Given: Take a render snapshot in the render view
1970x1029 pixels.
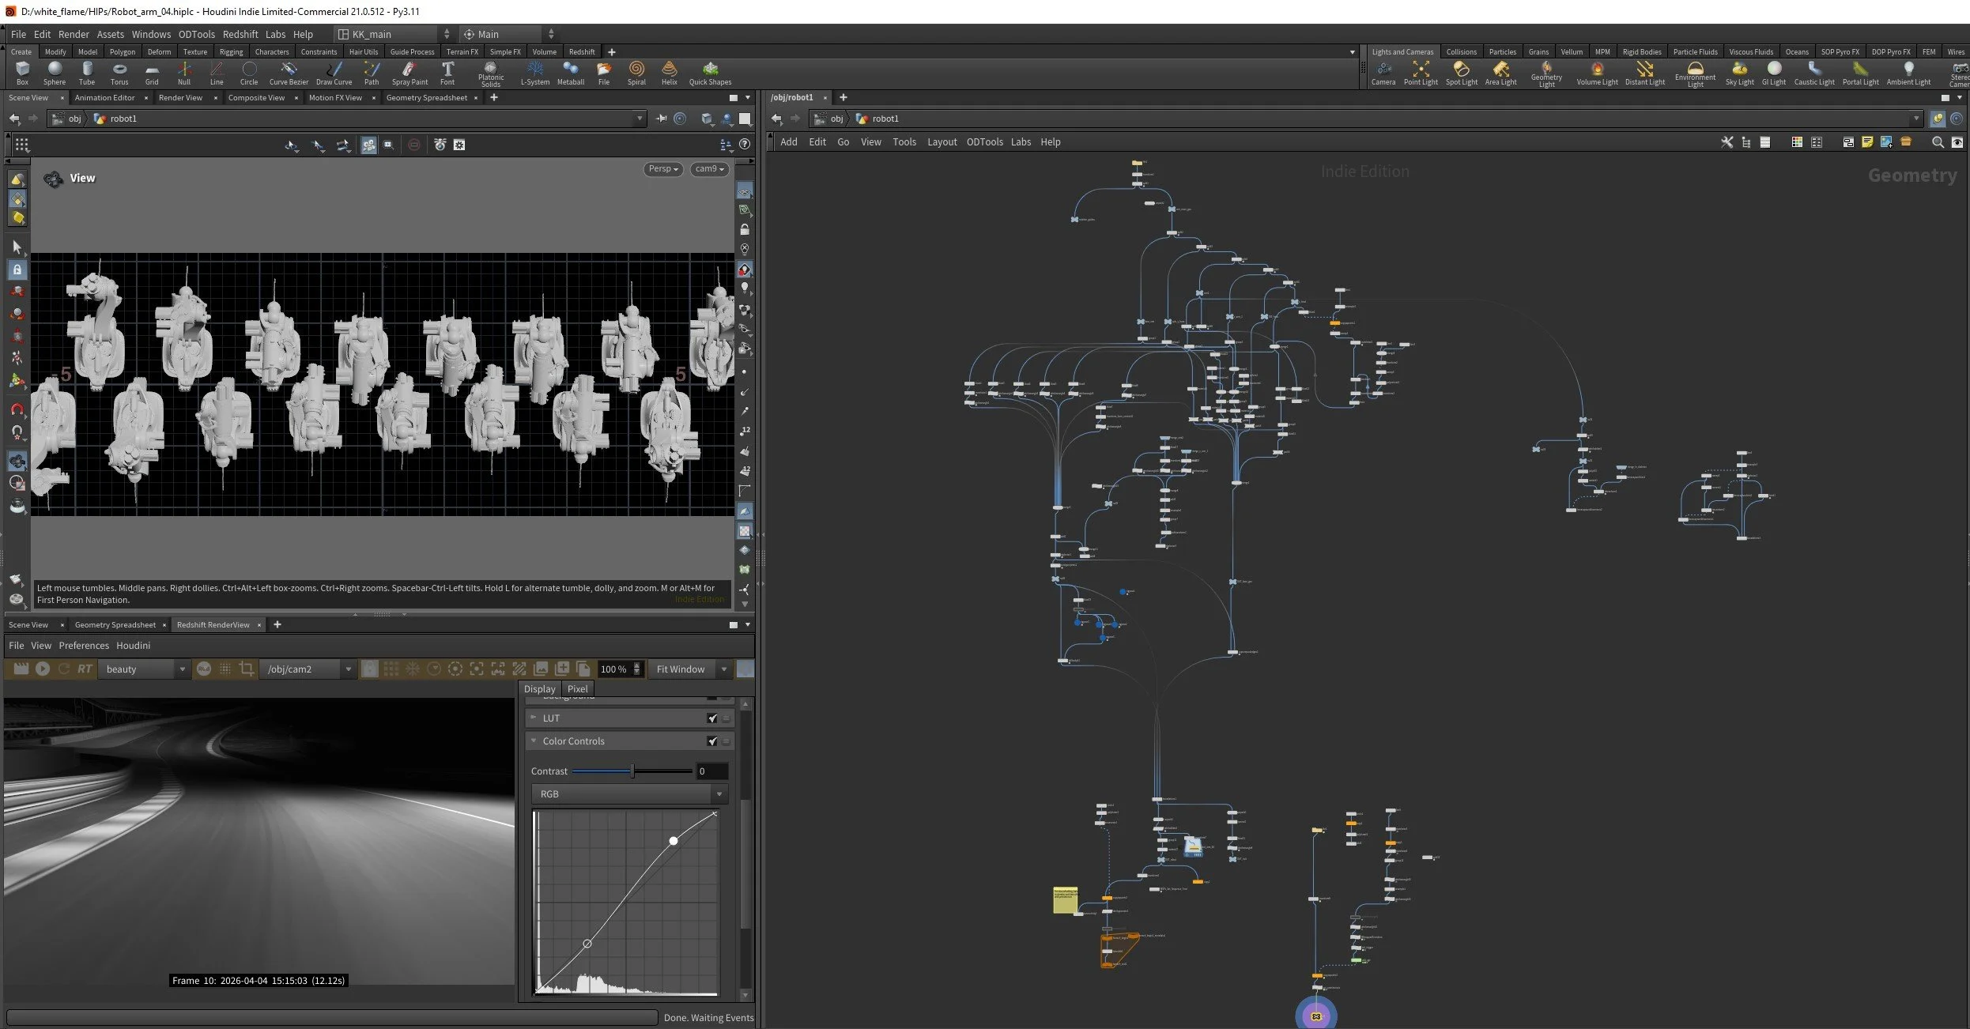Looking at the screenshot, I should coord(562,669).
